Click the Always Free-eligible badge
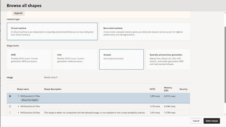 tap(30, 100)
